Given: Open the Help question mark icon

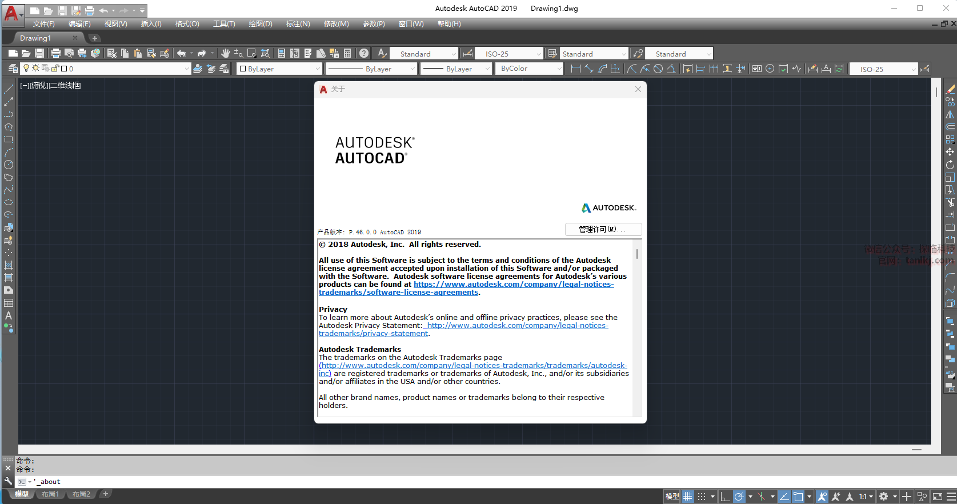Looking at the screenshot, I should [364, 53].
